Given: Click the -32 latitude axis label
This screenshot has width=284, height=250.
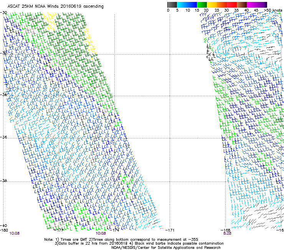Looking at the screenshot, I should [x=3, y=53].
